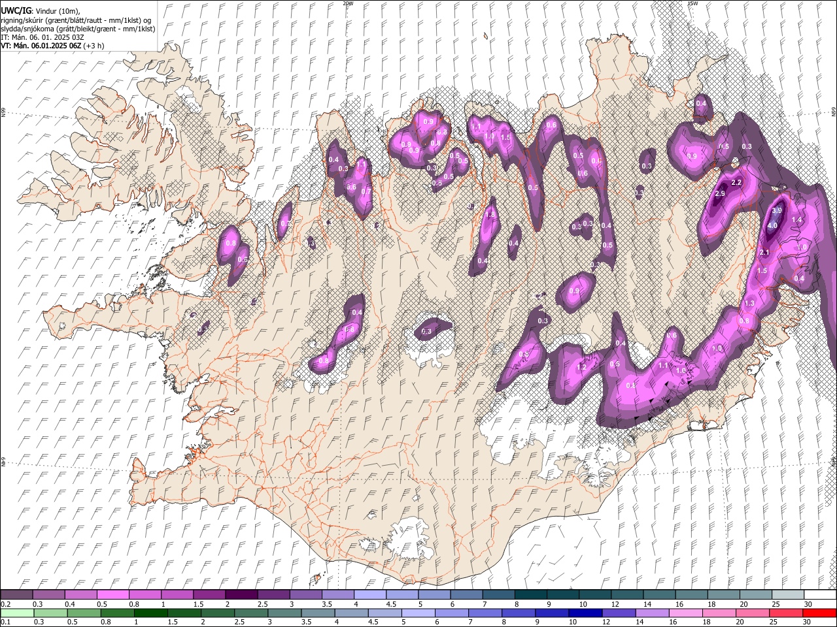This screenshot has height=627, width=837.
Task: Click the 'VT: Mán. 06.01.2025 06Z (+3 h)' line
Action: point(52,46)
